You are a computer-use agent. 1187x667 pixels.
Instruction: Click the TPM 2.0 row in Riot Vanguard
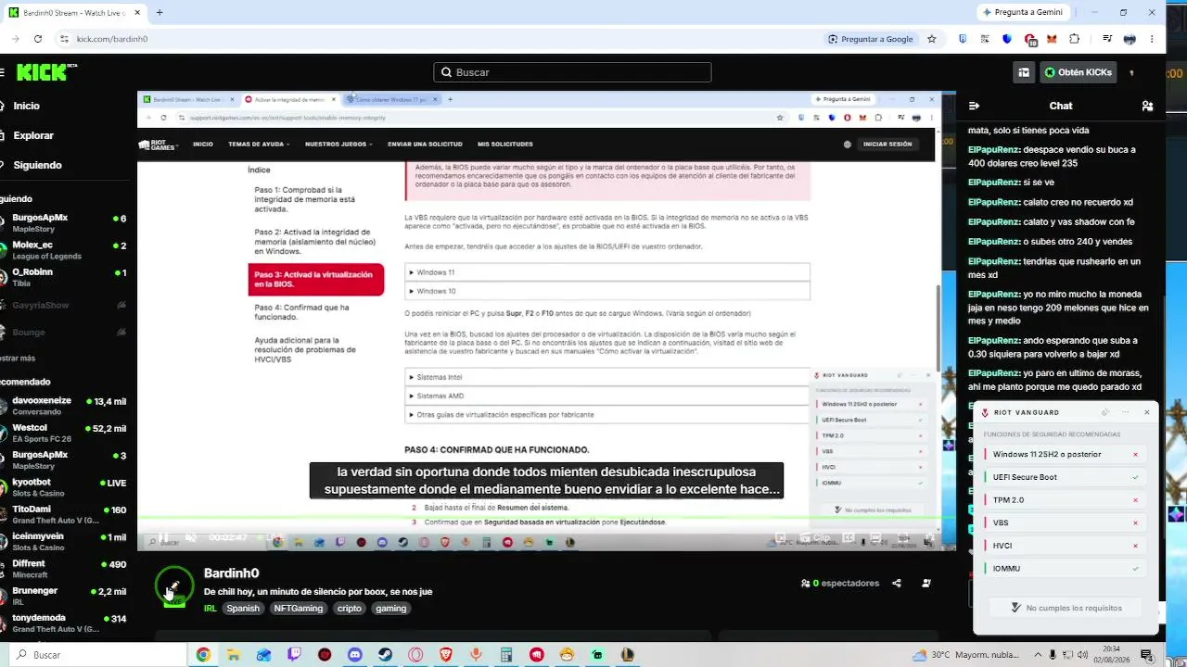[x=1063, y=500]
